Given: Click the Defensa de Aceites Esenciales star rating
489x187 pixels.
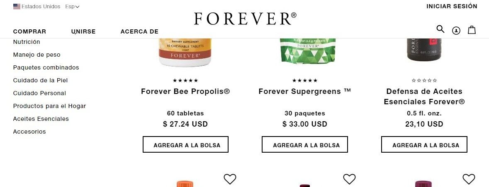Looking at the screenshot, I should [x=424, y=81].
